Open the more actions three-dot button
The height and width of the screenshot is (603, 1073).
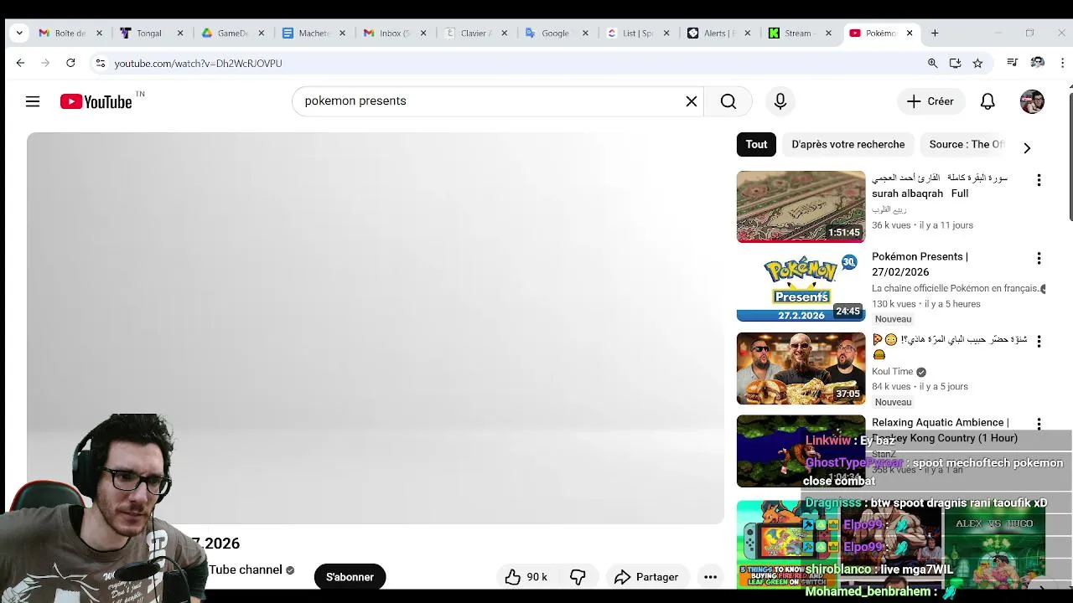(x=710, y=577)
